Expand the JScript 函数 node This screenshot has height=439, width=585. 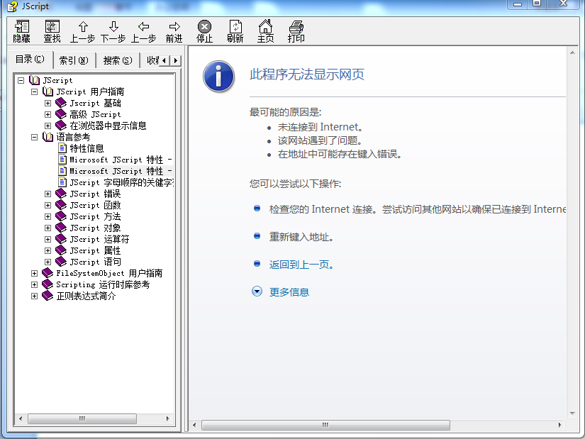click(x=48, y=205)
